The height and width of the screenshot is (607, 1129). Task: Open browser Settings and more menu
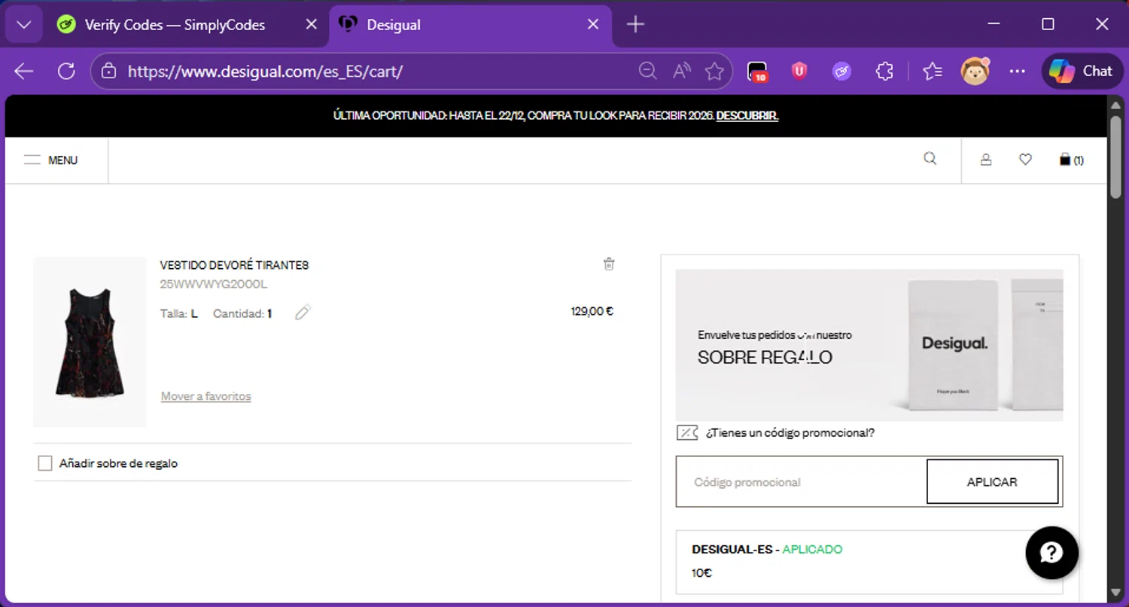coord(1018,72)
